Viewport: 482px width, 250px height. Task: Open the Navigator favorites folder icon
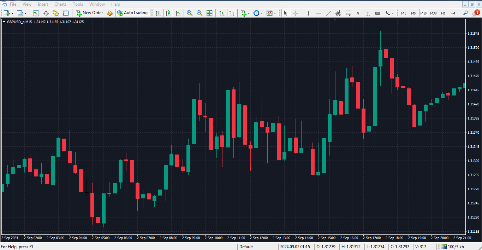[56, 13]
